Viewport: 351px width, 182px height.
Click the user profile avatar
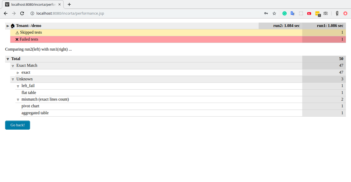[337, 13]
